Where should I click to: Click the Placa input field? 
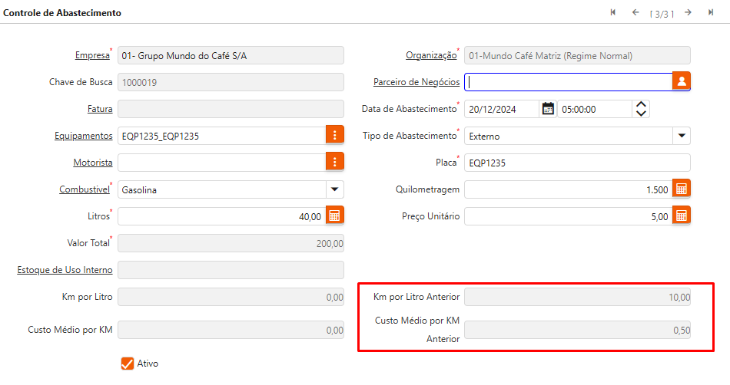[576, 163]
